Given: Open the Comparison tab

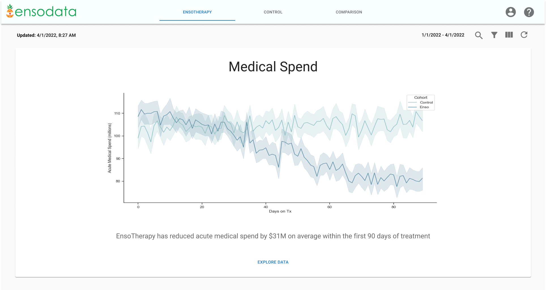Looking at the screenshot, I should (x=349, y=12).
